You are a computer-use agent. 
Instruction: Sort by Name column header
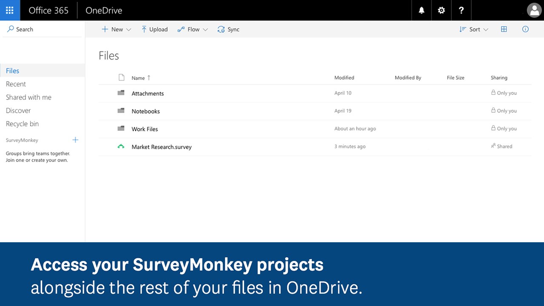[138, 78]
